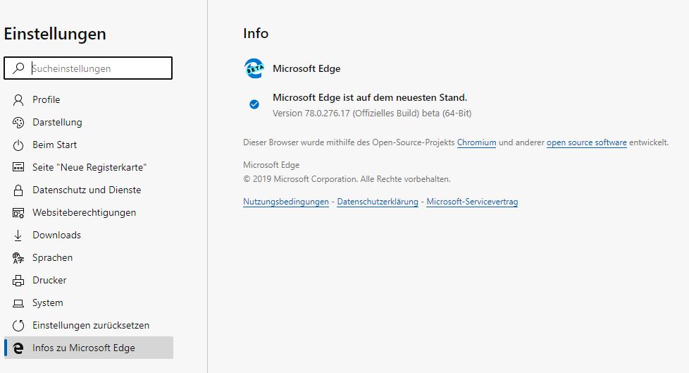
Task: Click the 2019 Microsoft Corporation copyright text
Action: tap(347, 179)
